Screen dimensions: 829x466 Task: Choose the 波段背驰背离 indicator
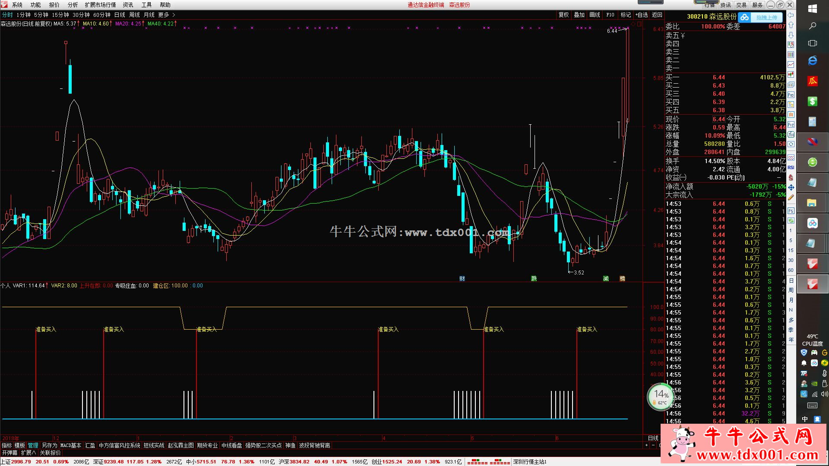click(314, 445)
